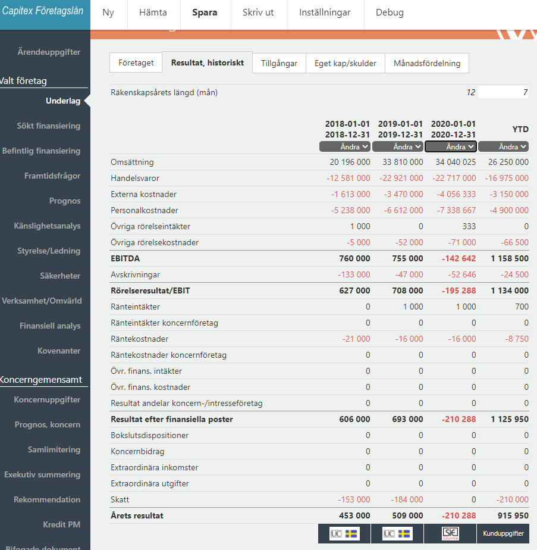Open the Eget kap/skulder tab
Viewport: 537px width, 550px height.
(x=346, y=63)
